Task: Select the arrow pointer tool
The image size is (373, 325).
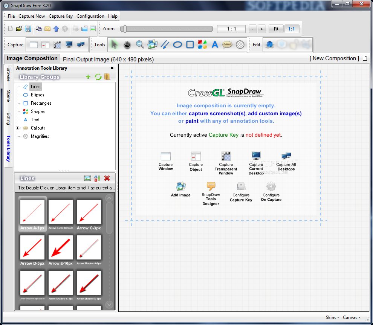Action: pos(114,44)
